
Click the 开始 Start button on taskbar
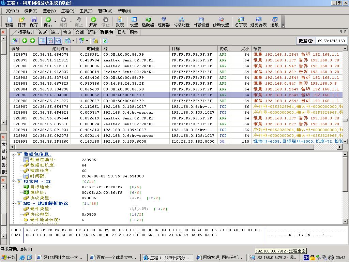(x=9, y=258)
